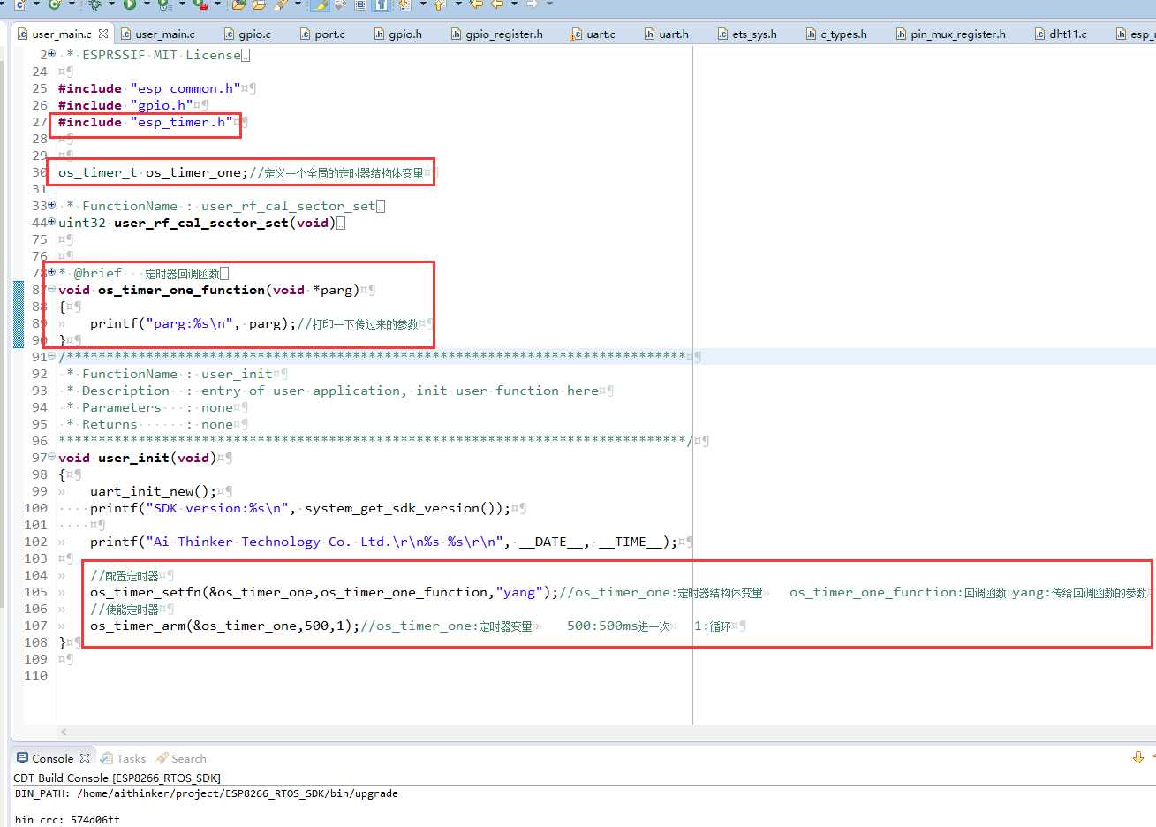Click os_timer_one_function definition name
Viewport: 1156px width, 827px height.
pyautogui.click(x=181, y=290)
